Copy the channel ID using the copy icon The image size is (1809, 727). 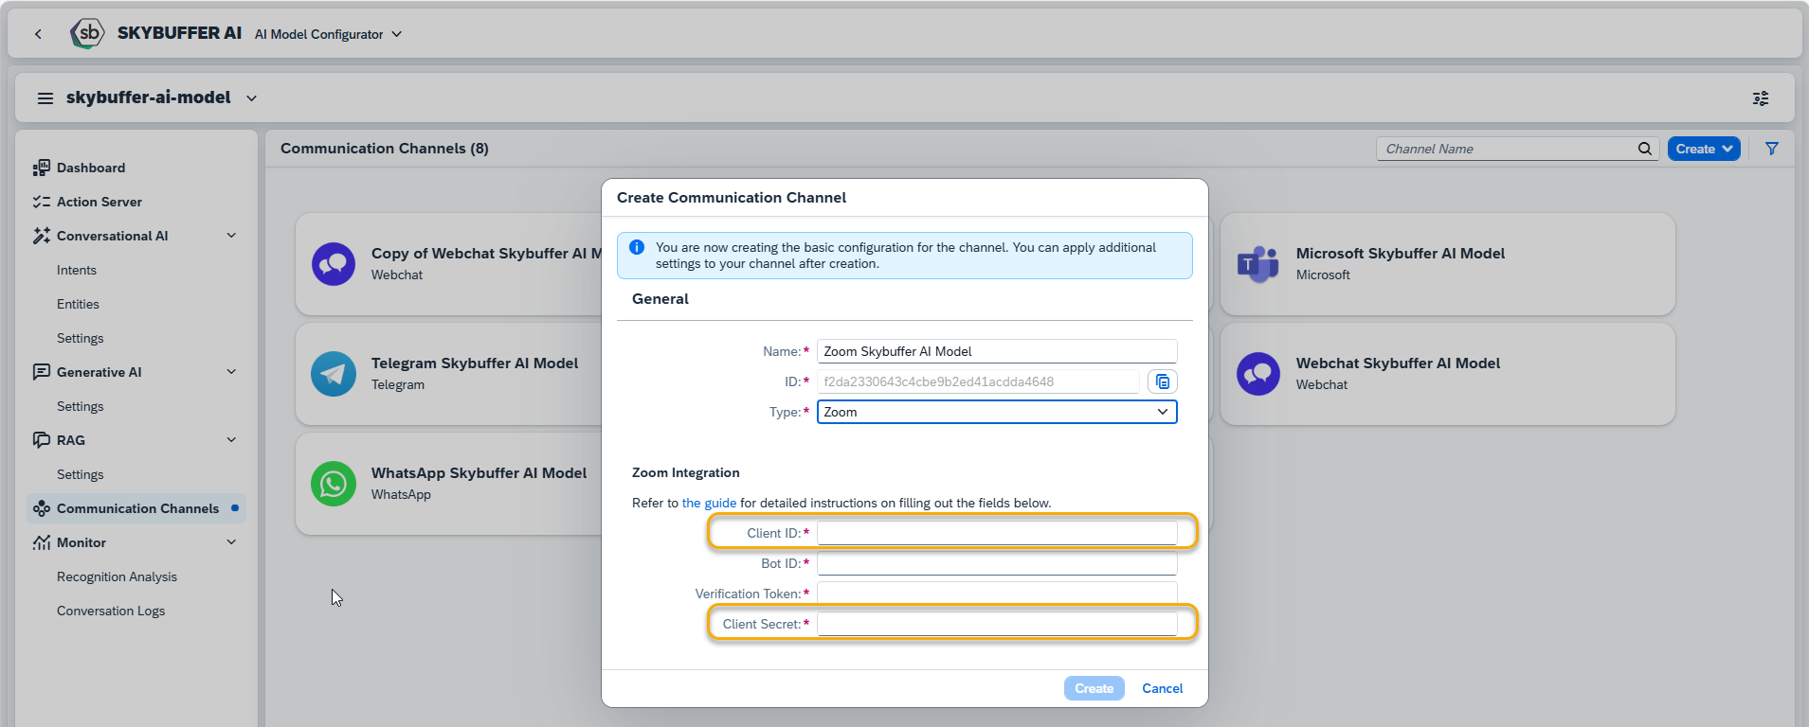click(1163, 381)
